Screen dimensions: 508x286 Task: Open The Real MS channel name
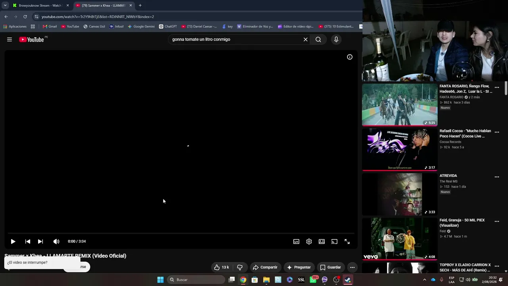click(x=448, y=182)
